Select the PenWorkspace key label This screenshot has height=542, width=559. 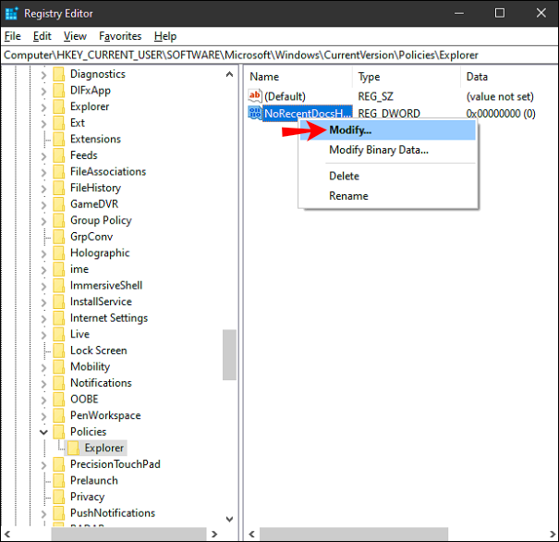105,415
